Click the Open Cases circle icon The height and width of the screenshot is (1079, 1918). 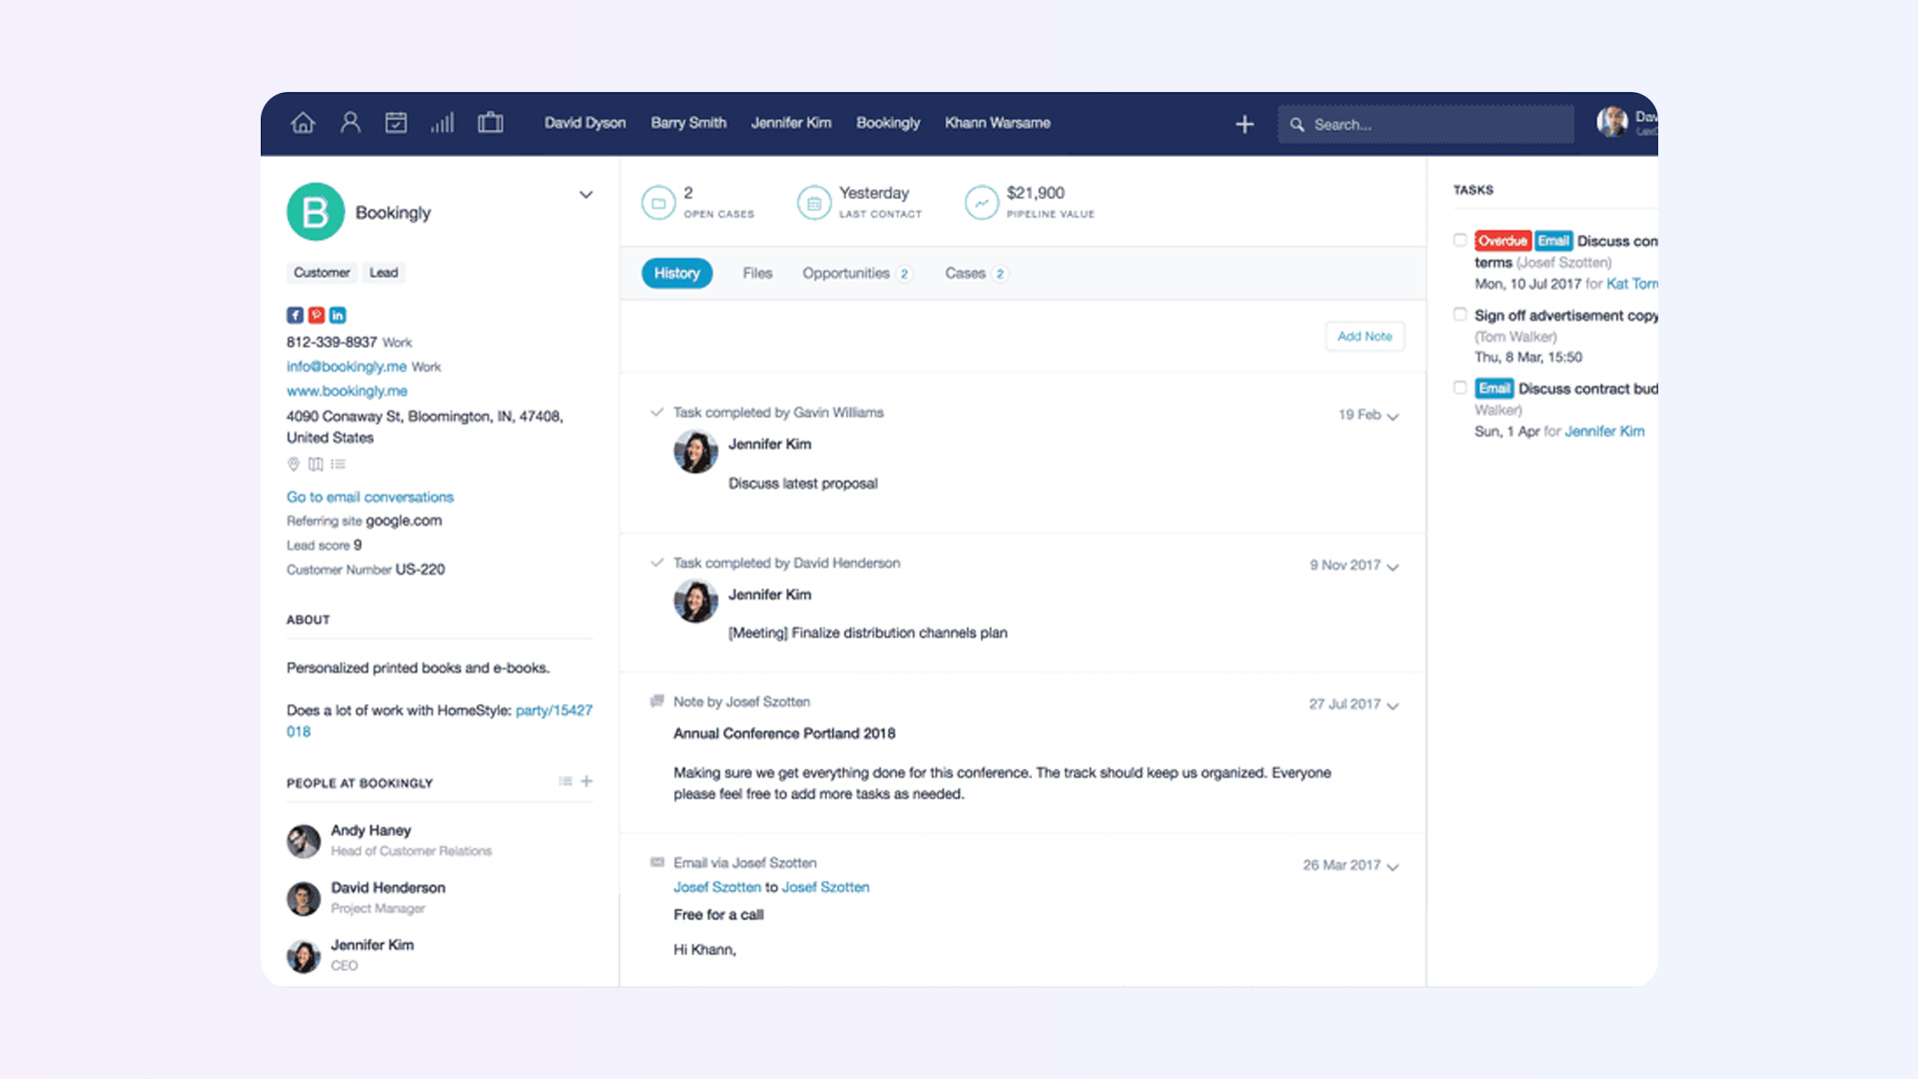pos(658,203)
